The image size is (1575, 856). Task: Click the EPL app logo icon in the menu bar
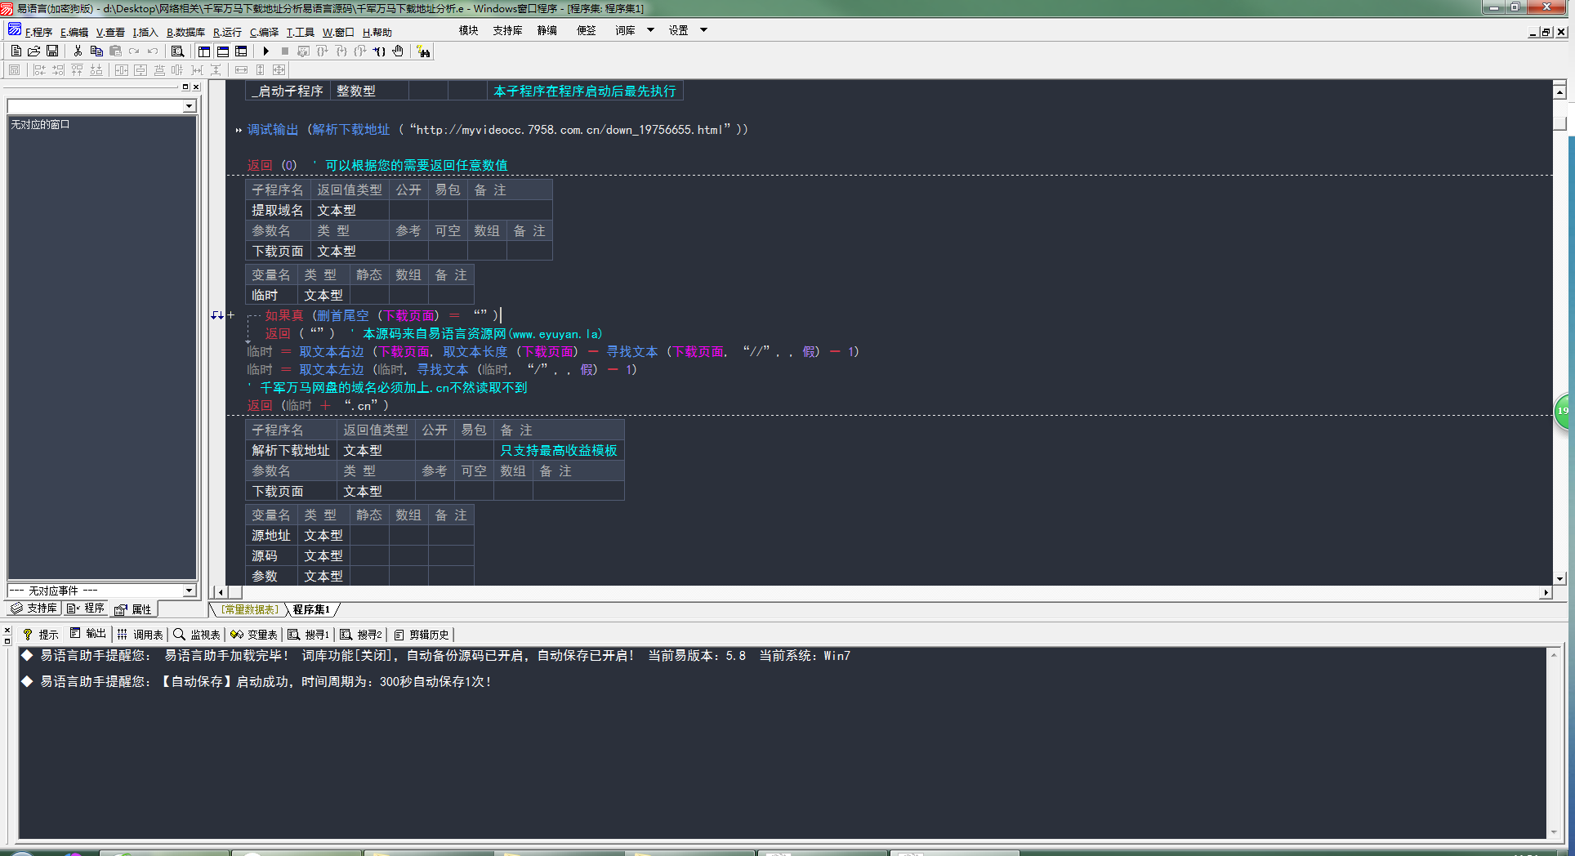(14, 30)
